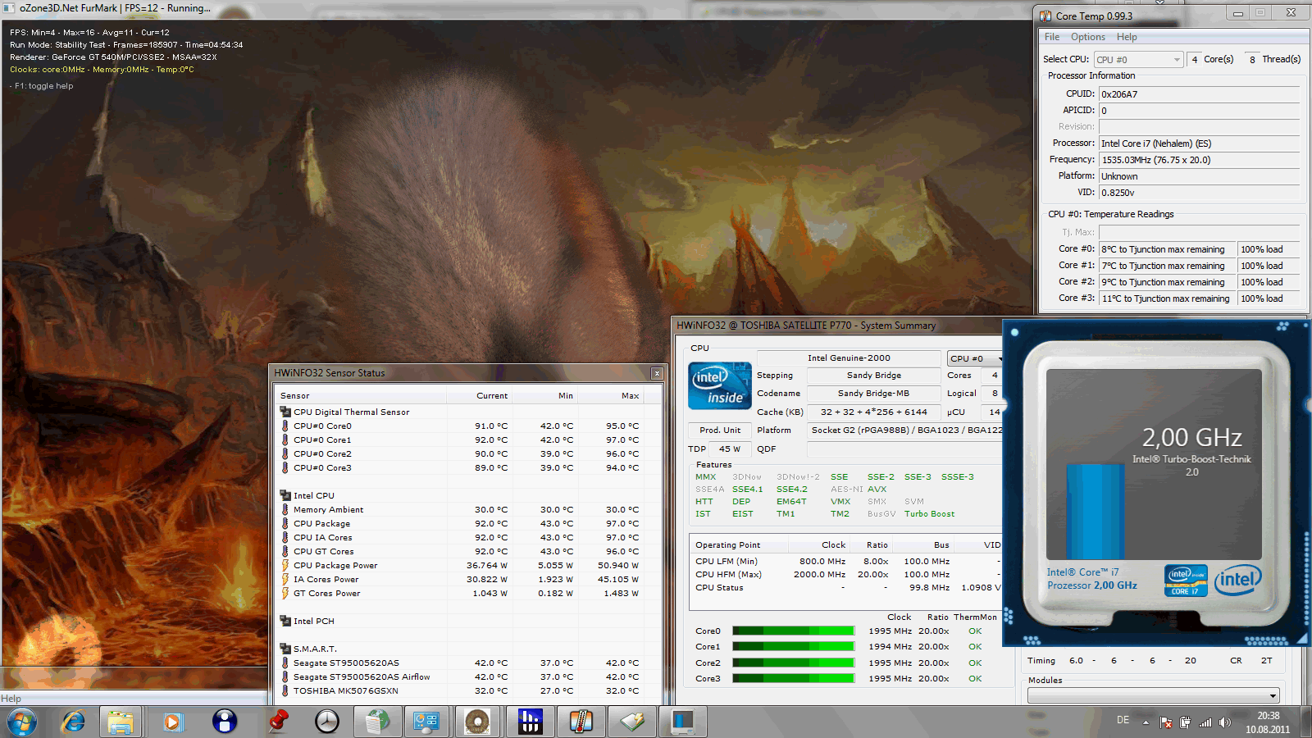The width and height of the screenshot is (1312, 738).
Task: Click the Max column header in sensor list
Action: (611, 395)
